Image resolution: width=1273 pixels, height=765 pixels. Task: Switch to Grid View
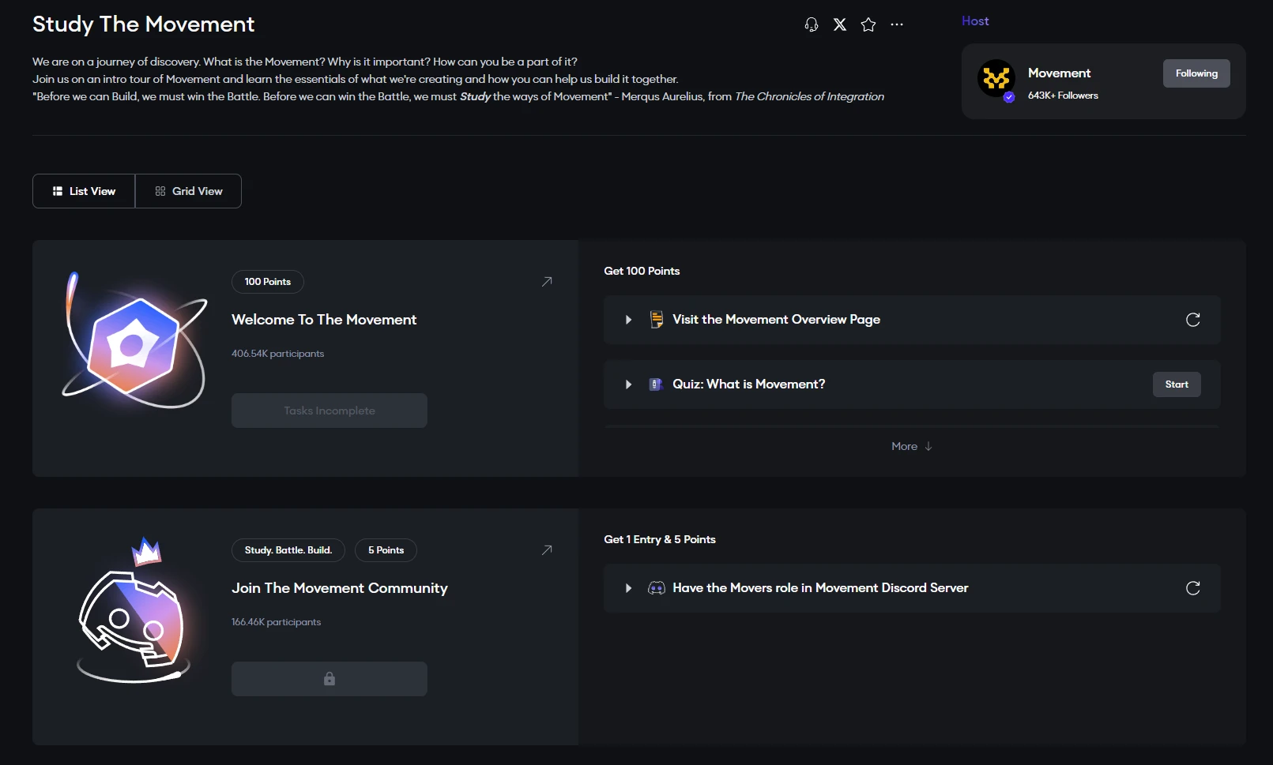click(x=188, y=191)
